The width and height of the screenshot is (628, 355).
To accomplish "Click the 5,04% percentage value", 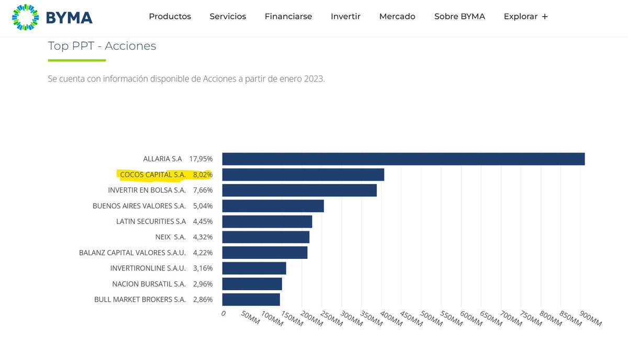I will pyautogui.click(x=203, y=206).
